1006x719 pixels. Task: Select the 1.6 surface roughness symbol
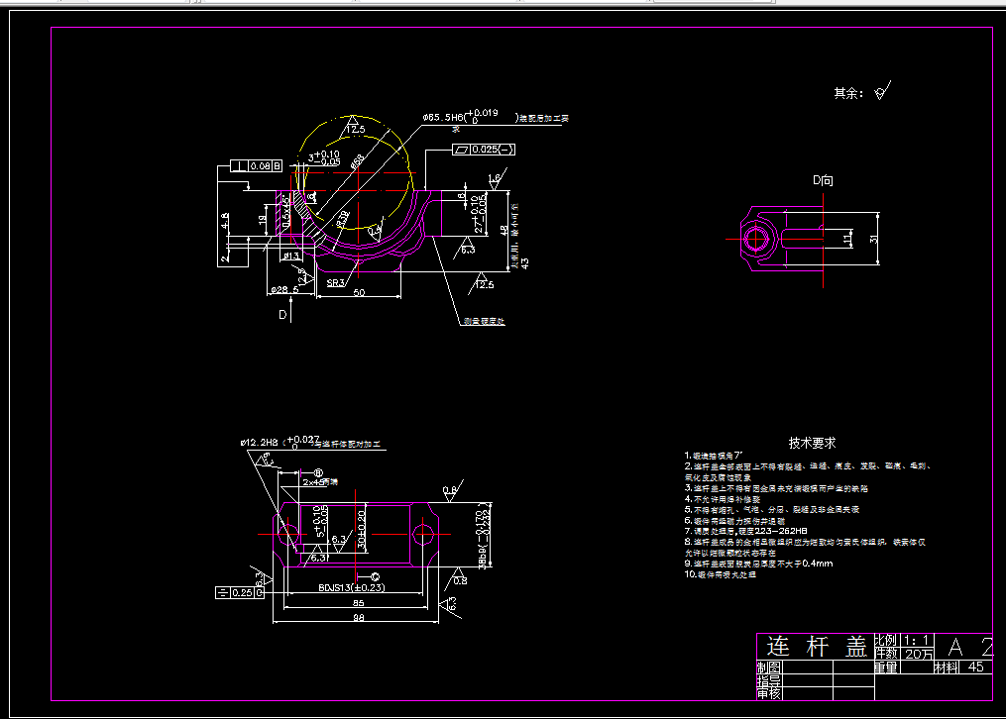click(496, 178)
